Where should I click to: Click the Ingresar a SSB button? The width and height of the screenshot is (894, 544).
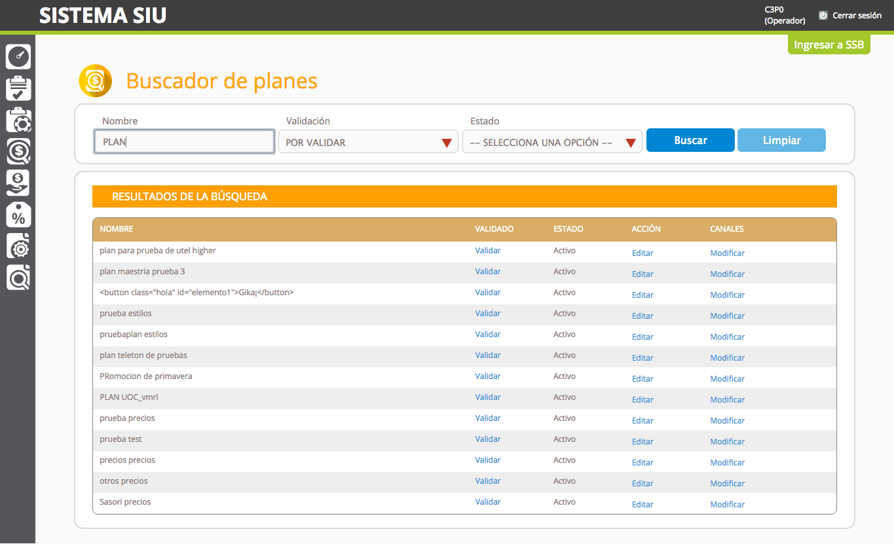[829, 45]
